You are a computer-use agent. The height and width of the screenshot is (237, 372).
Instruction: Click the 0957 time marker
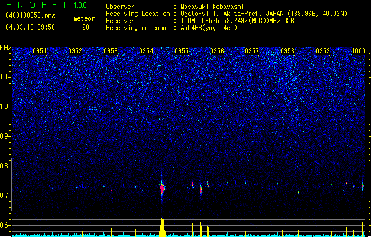pos(252,51)
